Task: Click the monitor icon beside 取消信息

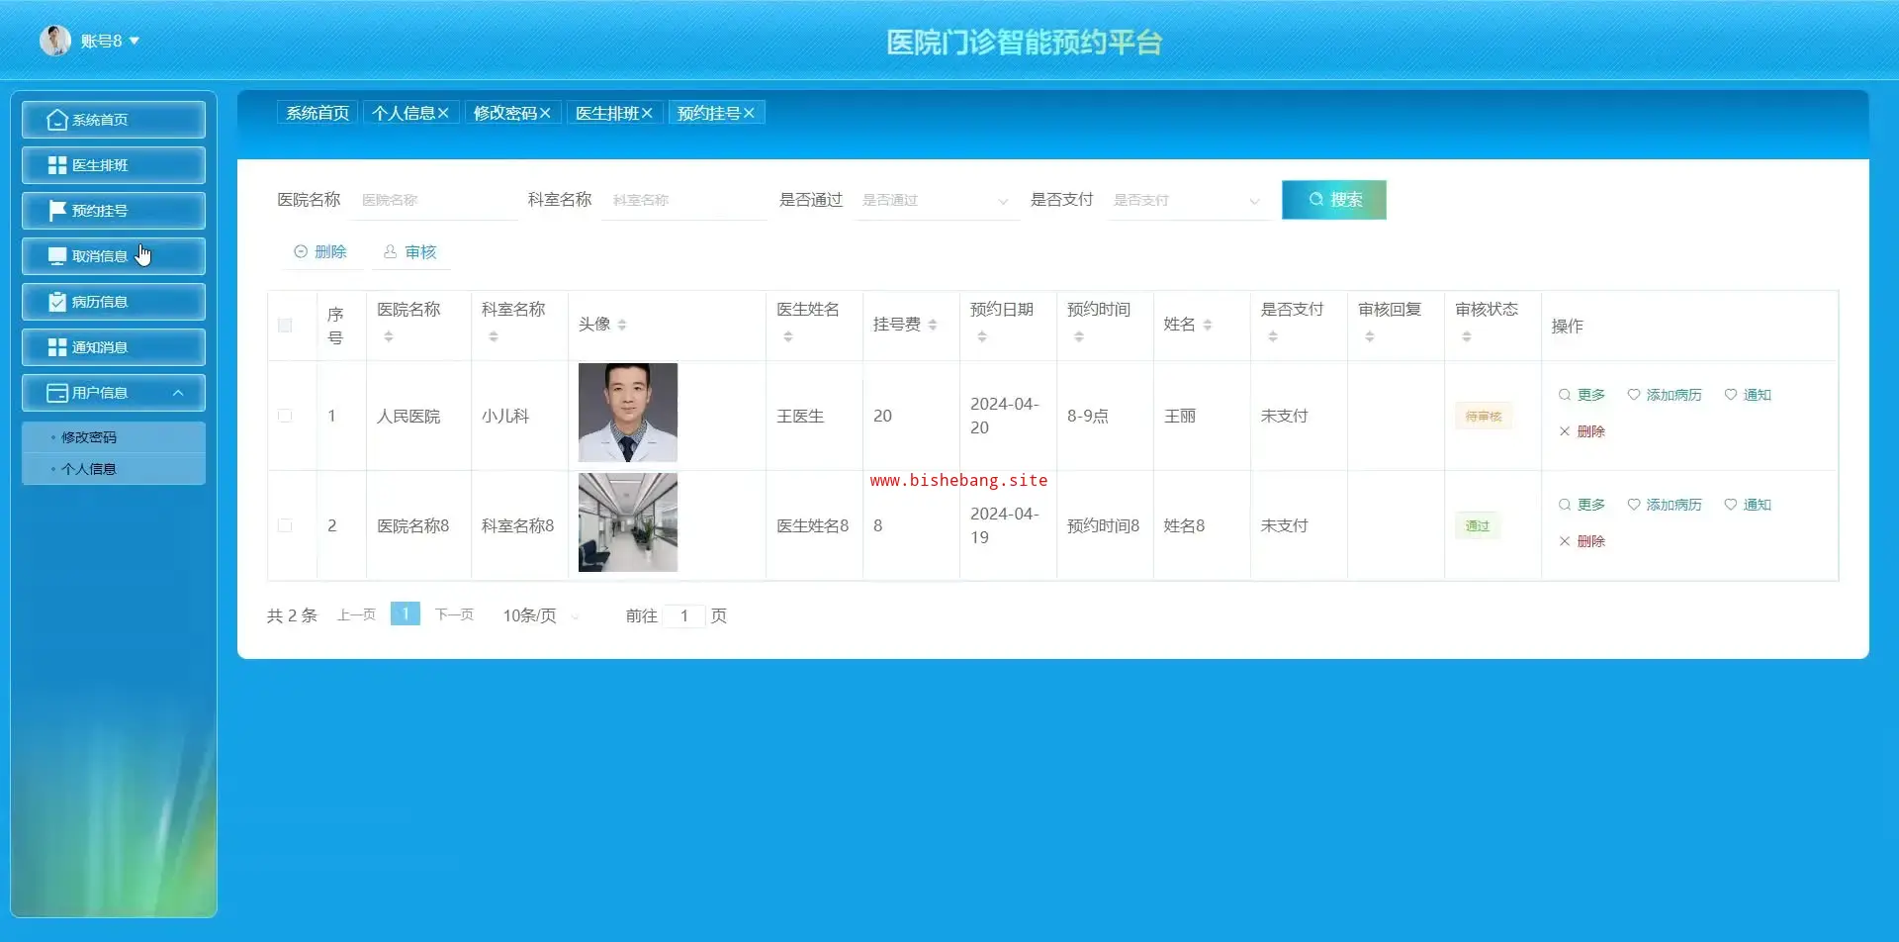Action: (x=57, y=256)
